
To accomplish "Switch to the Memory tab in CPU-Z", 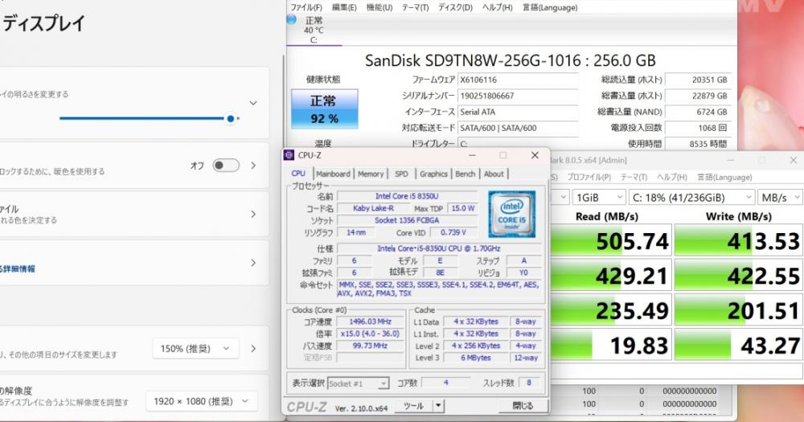I will click(371, 174).
